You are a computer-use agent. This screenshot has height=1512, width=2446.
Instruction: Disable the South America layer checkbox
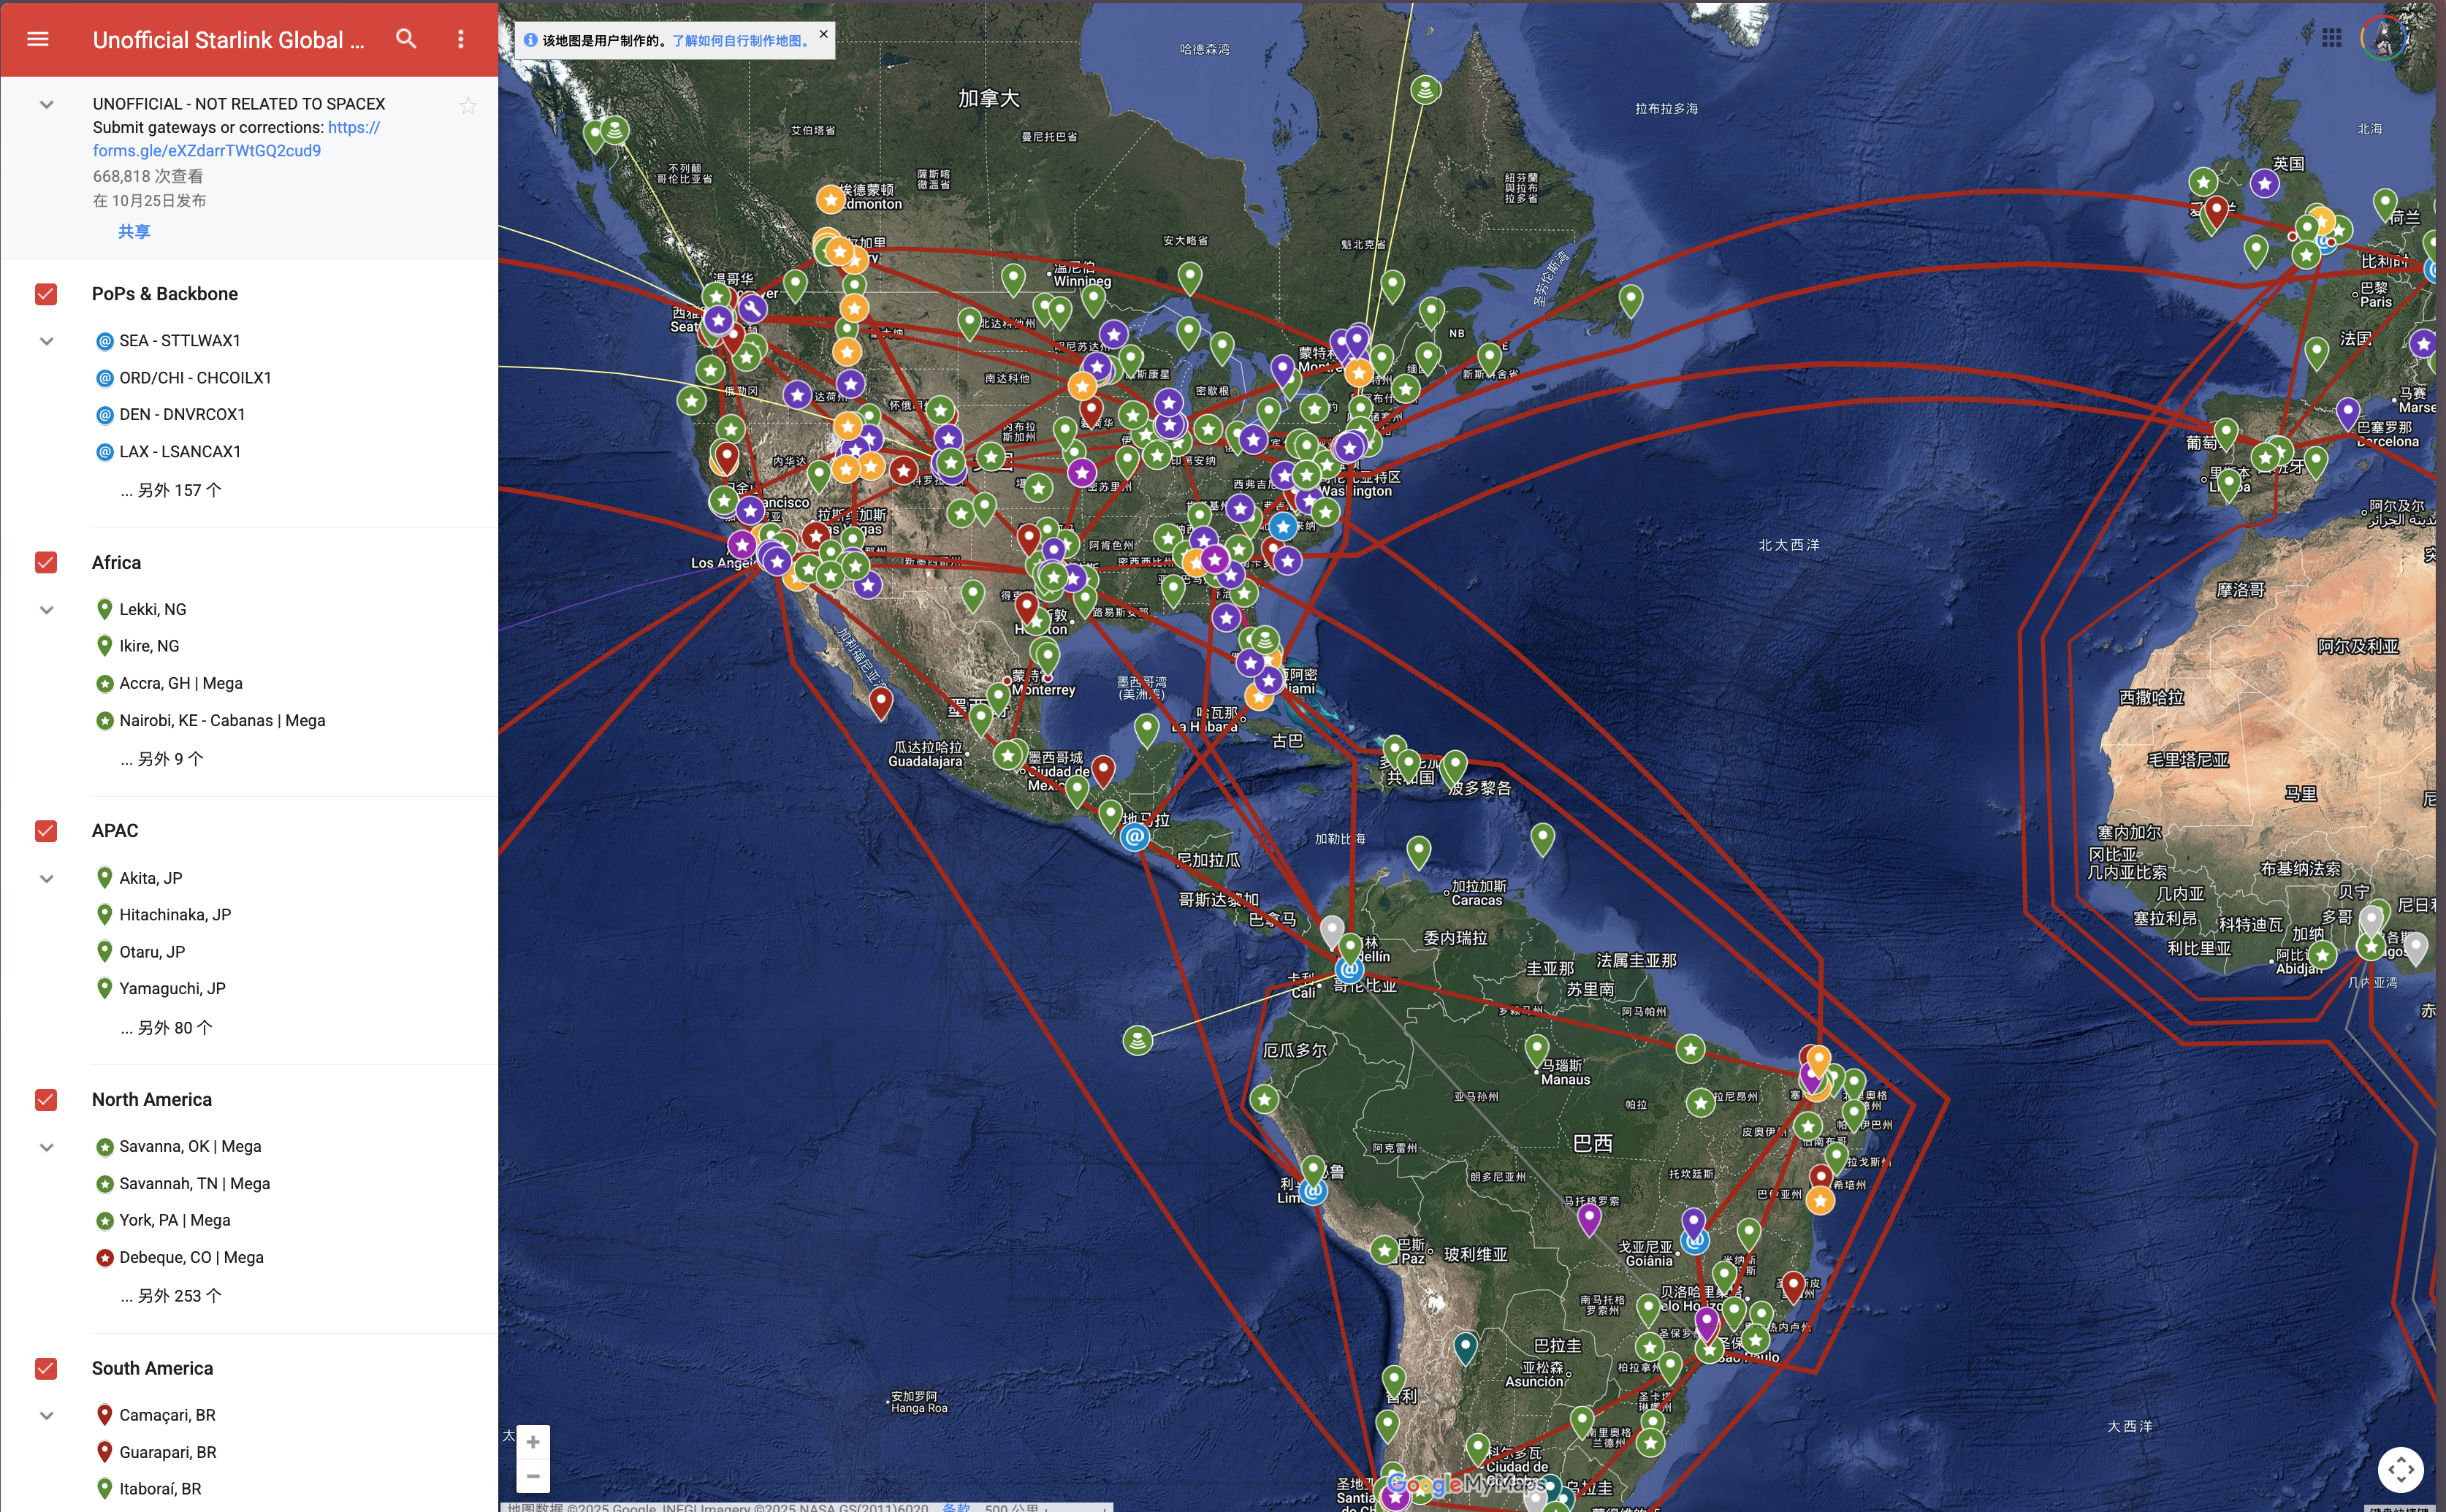(46, 1368)
